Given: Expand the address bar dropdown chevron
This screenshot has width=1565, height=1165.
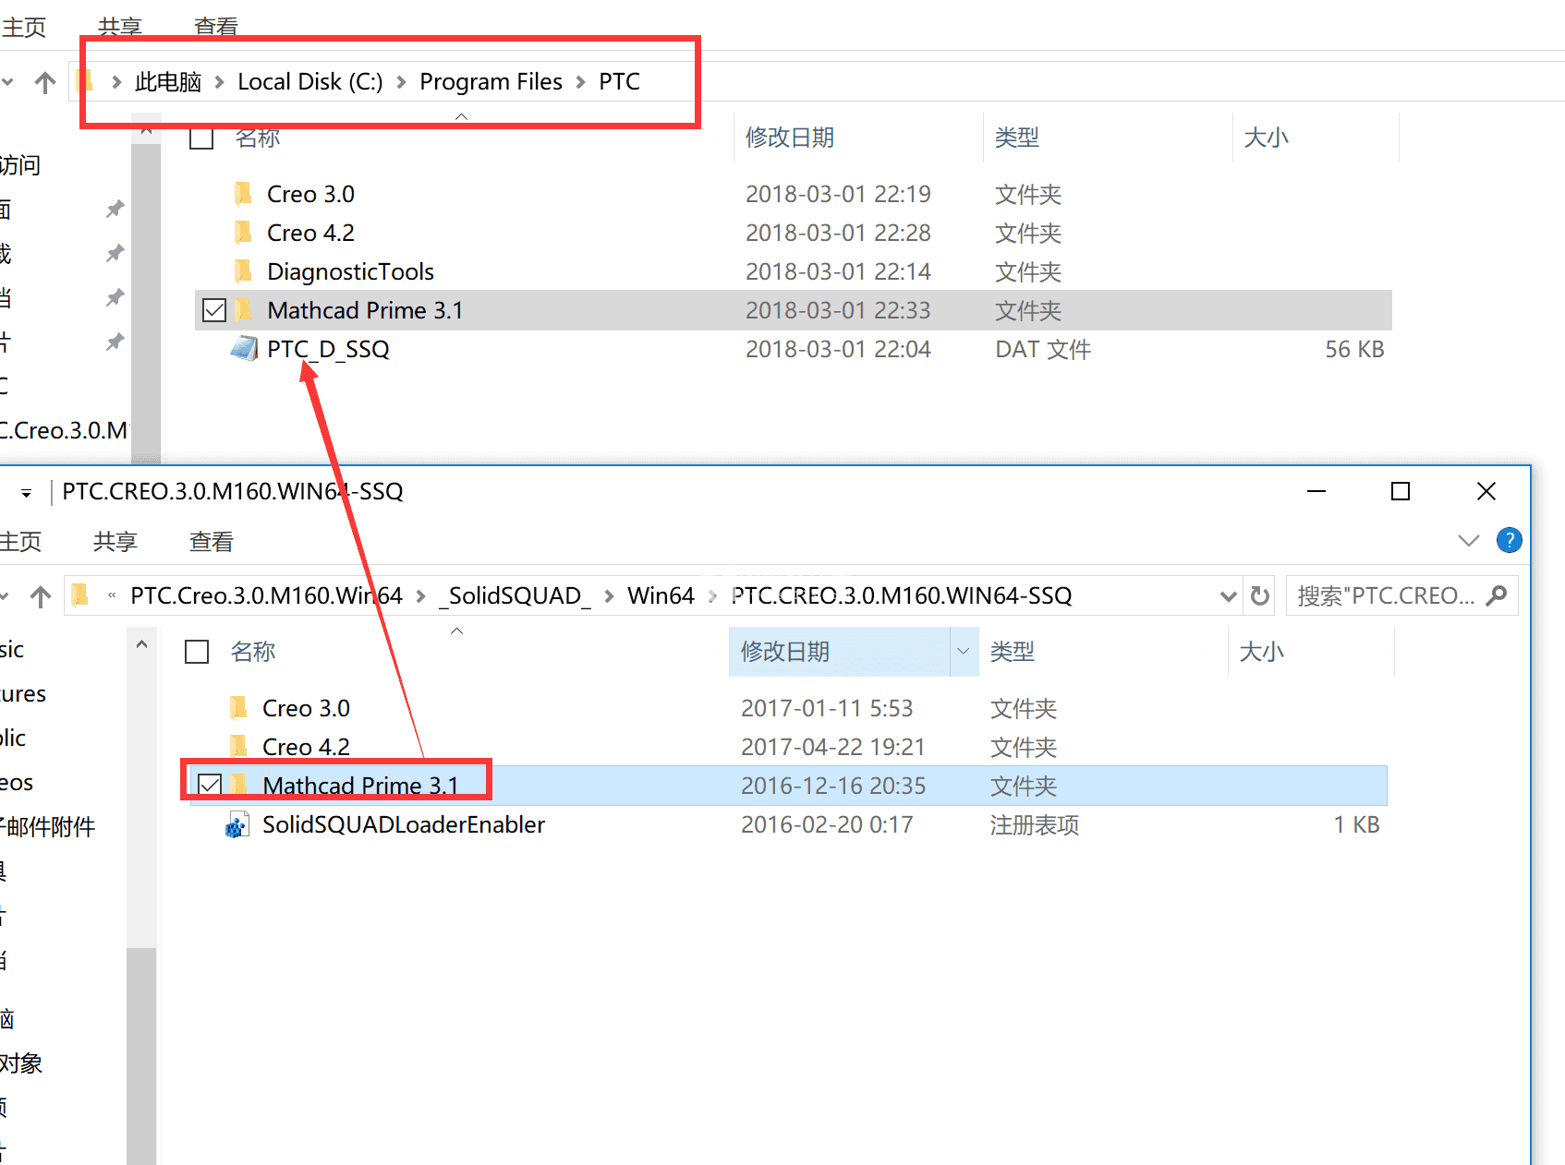Looking at the screenshot, I should click(1228, 595).
